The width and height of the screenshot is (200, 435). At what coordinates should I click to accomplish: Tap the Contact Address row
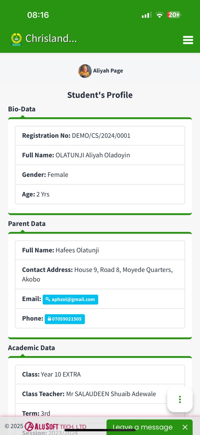(100, 274)
